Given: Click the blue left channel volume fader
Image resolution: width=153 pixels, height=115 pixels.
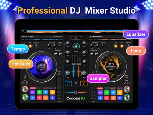Looking at the screenshot, I should (73, 64).
